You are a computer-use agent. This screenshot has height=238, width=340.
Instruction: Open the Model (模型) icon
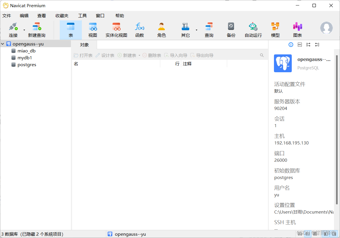[x=275, y=30]
